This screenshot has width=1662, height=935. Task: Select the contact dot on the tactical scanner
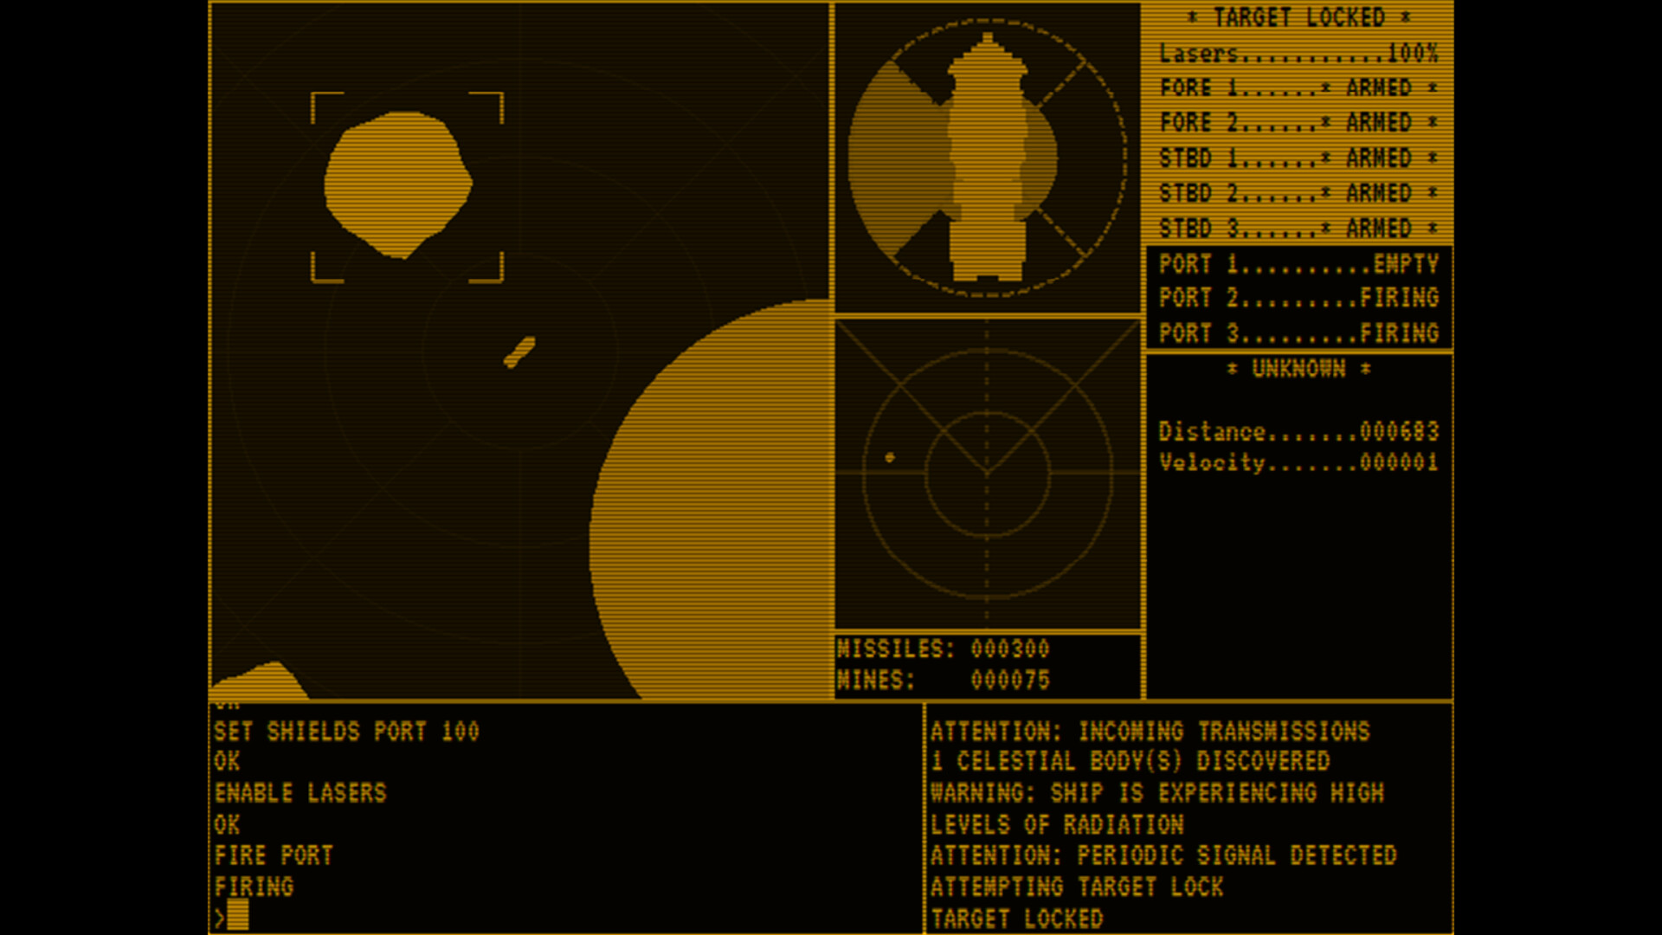(x=889, y=456)
